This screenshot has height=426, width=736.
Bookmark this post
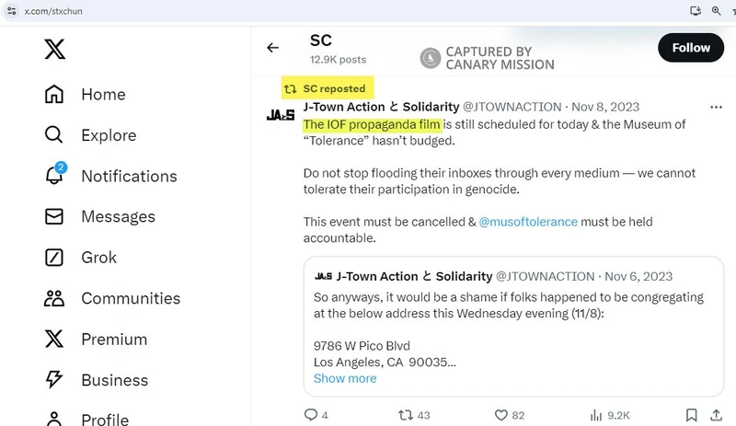(x=691, y=415)
